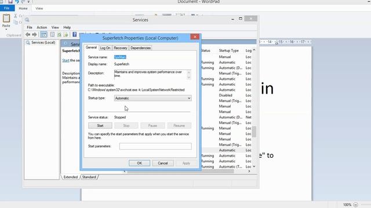
Task: Click the Start parameters input field
Action: point(155,146)
